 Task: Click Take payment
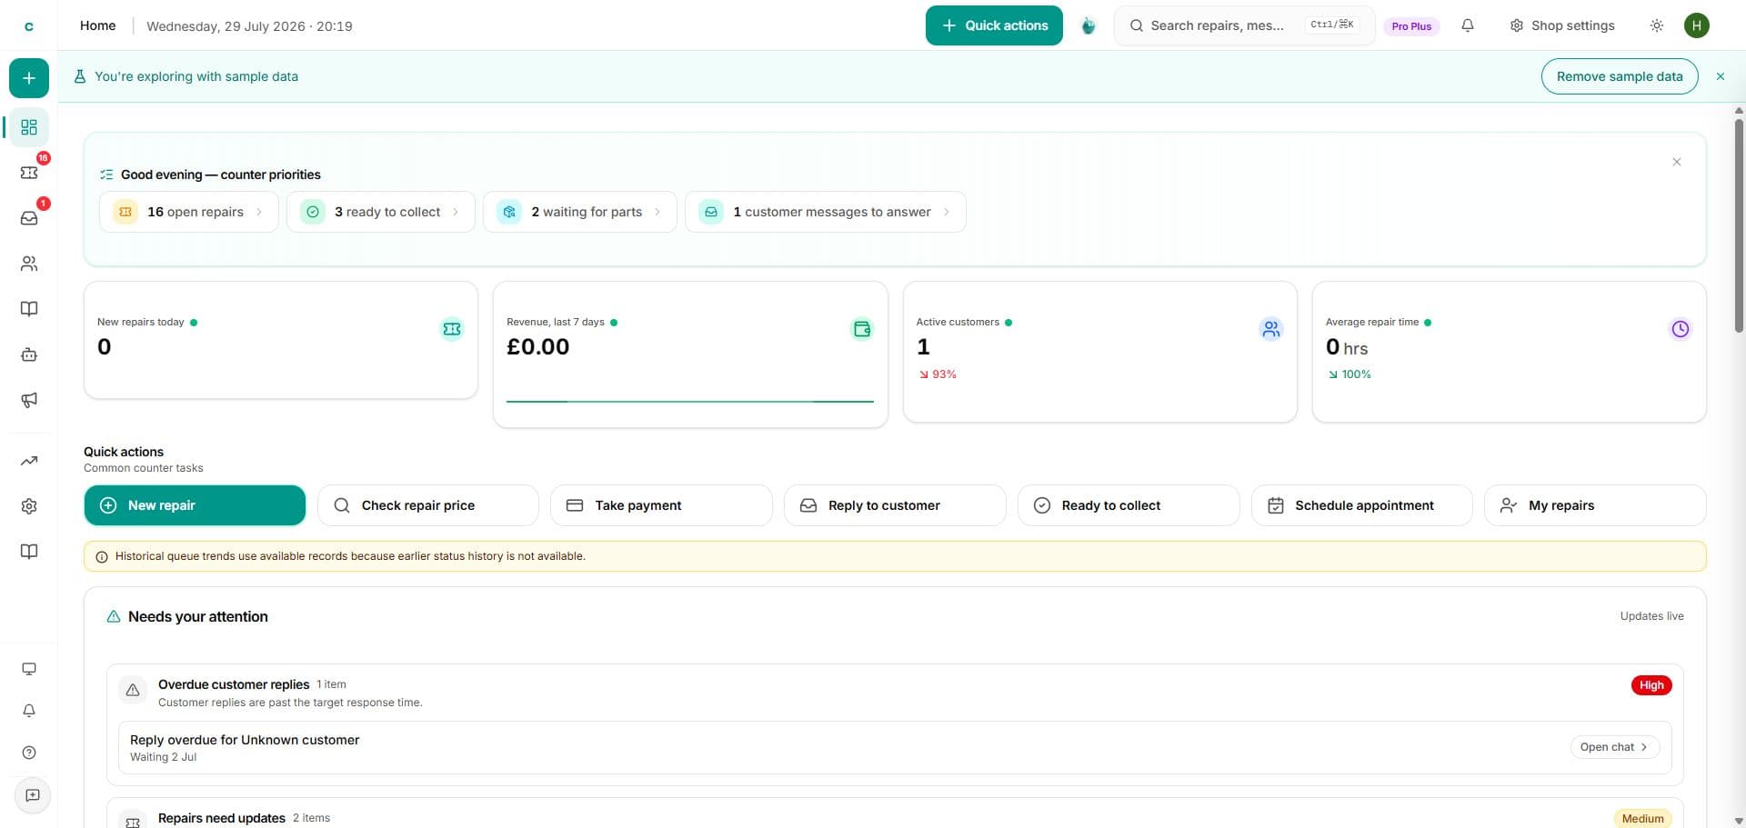click(661, 505)
